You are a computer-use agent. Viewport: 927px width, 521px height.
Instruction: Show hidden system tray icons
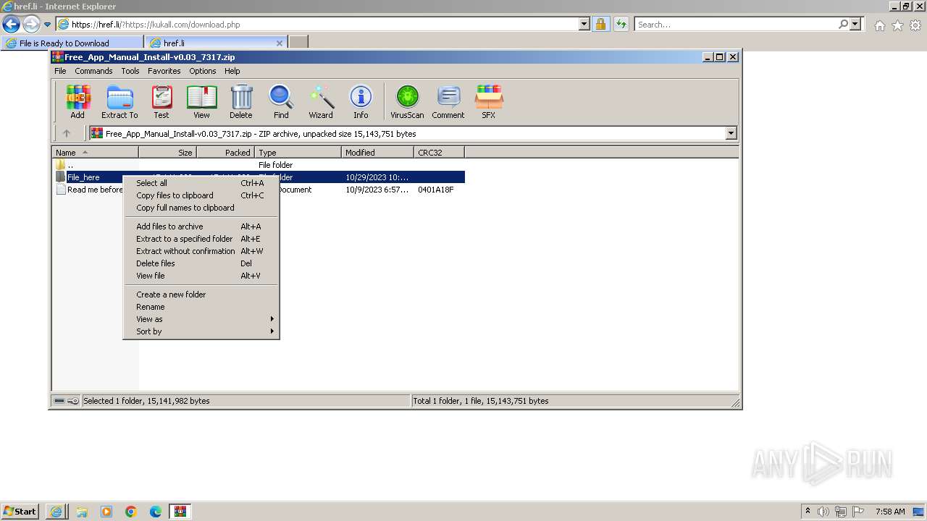[808, 512]
